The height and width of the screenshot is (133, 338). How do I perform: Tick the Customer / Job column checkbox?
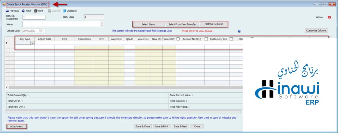click(x=206, y=39)
